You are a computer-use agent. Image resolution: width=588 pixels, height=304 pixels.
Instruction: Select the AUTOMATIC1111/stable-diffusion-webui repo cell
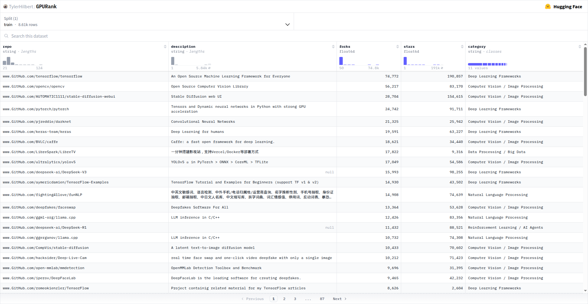click(84, 96)
